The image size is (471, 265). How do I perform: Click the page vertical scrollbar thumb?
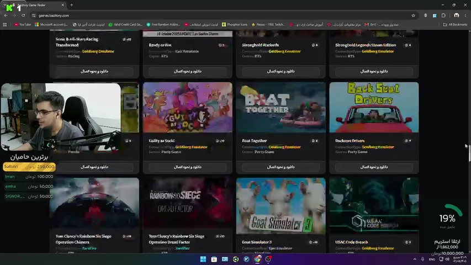(469, 153)
